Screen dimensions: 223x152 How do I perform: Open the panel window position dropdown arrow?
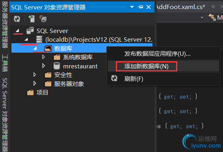coord(132,7)
